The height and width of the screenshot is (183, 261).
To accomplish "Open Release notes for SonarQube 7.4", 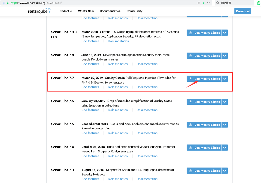I will click(x=118, y=156).
